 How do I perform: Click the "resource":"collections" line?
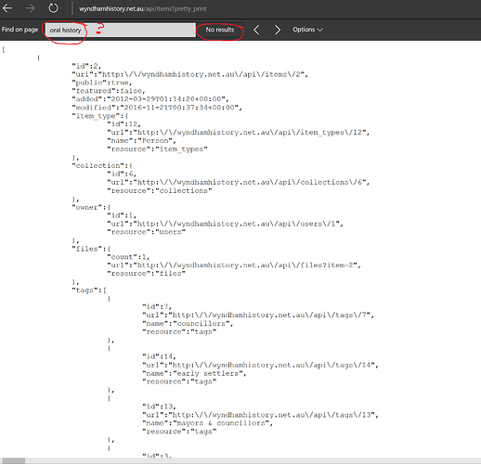pos(160,190)
